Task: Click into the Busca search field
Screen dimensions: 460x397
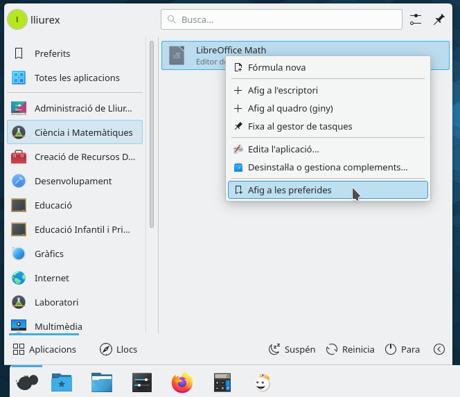Action: coord(281,19)
